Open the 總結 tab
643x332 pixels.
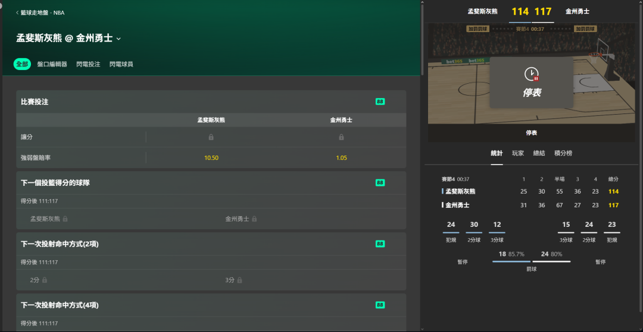pos(539,153)
